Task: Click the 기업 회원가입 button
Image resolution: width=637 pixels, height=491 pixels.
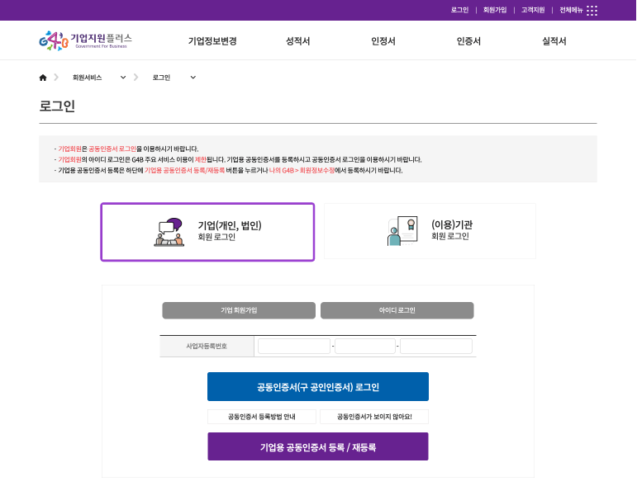Action: 239,310
